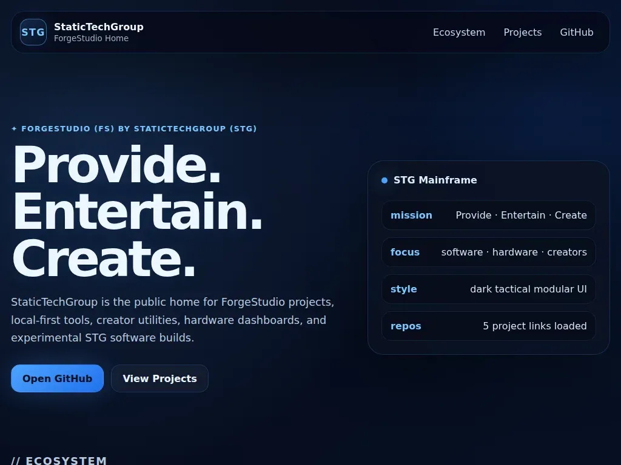Image resolution: width=621 pixels, height=465 pixels.
Task: Click the sparkle icon before FORGESTUDIO tagline
Action: coord(15,129)
